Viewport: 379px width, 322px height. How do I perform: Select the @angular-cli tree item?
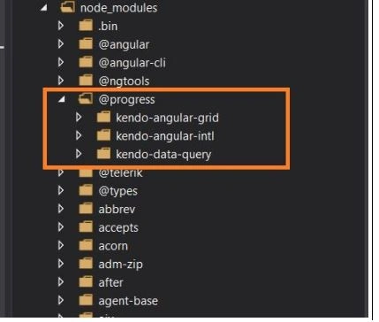tap(132, 63)
